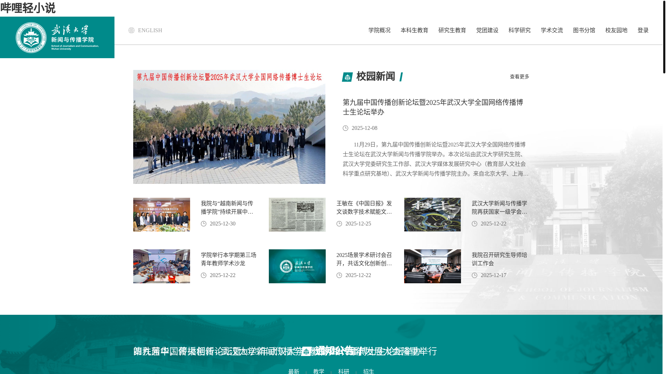Image resolution: width=666 pixels, height=374 pixels.
Task: Open the 党团建设 menu
Action: [487, 30]
